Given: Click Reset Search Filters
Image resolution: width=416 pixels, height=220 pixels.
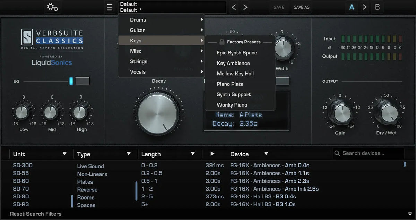Looking at the screenshot, I should click(36, 214).
